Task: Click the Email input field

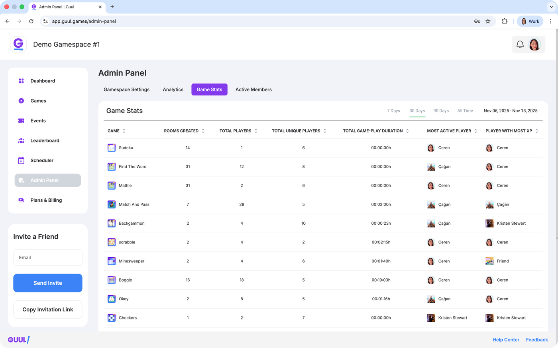Action: (x=48, y=257)
